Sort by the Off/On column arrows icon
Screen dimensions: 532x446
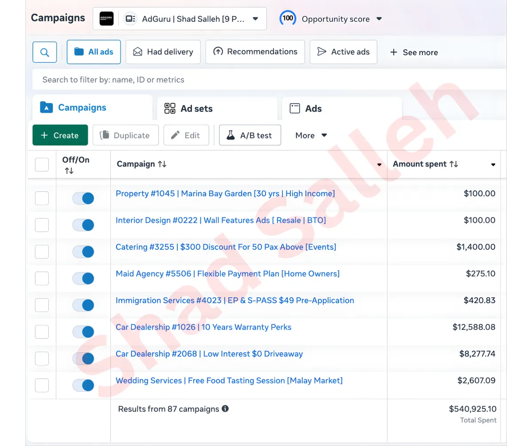coord(69,171)
